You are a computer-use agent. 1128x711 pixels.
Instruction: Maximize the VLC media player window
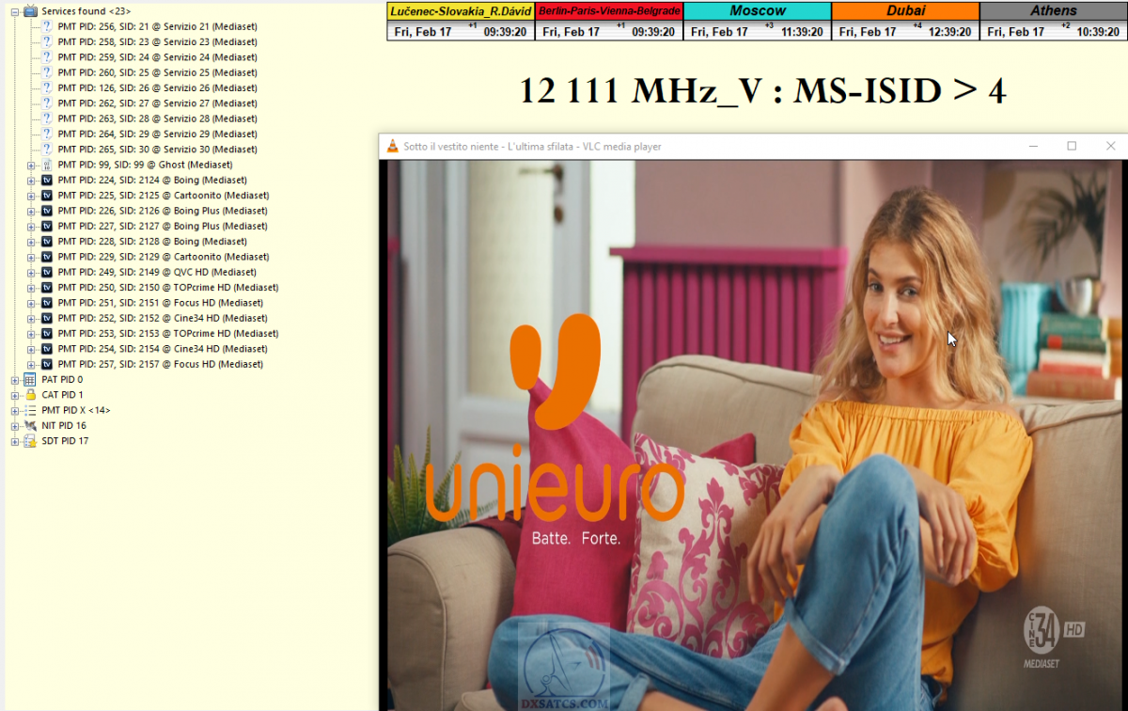[x=1072, y=147]
